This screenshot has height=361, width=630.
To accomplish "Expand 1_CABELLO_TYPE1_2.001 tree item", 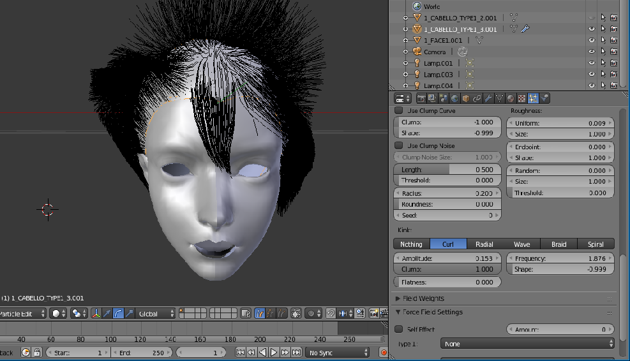I will tap(405, 18).
